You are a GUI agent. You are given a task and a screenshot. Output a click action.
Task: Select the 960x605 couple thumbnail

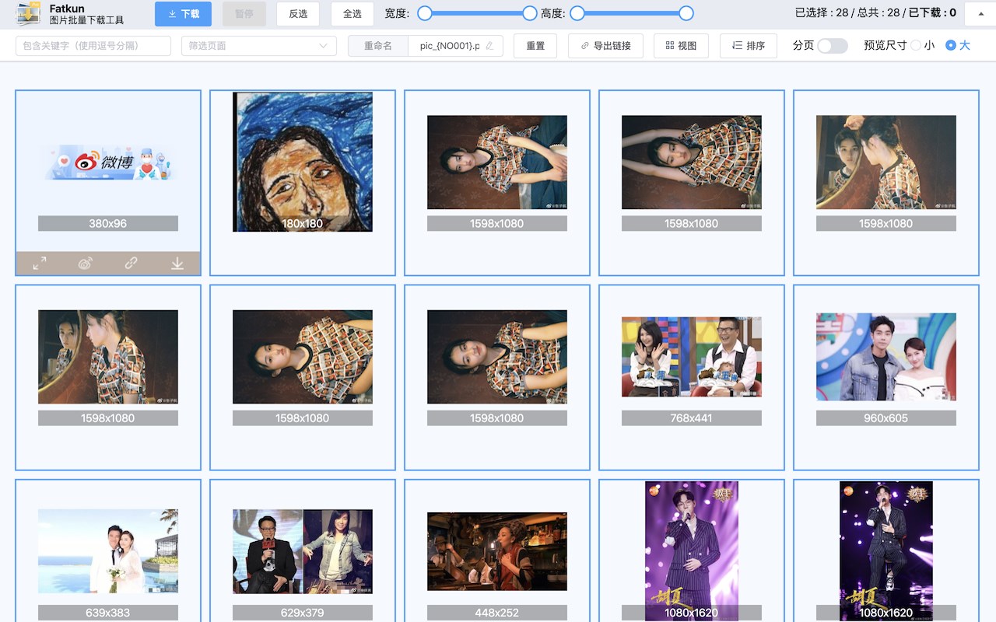click(x=886, y=357)
